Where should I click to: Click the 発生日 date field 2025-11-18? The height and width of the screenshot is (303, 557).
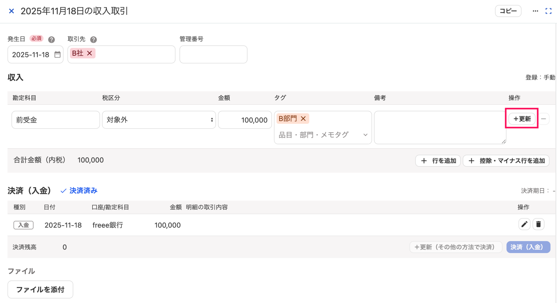[x=35, y=55]
